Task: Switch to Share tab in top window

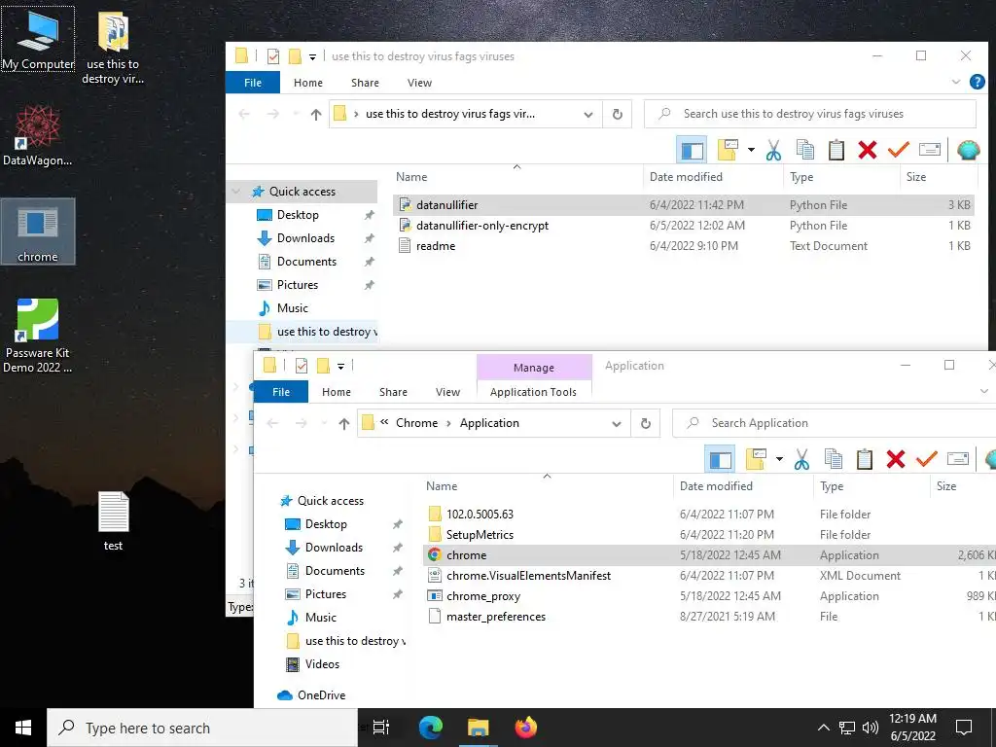Action: (365, 83)
